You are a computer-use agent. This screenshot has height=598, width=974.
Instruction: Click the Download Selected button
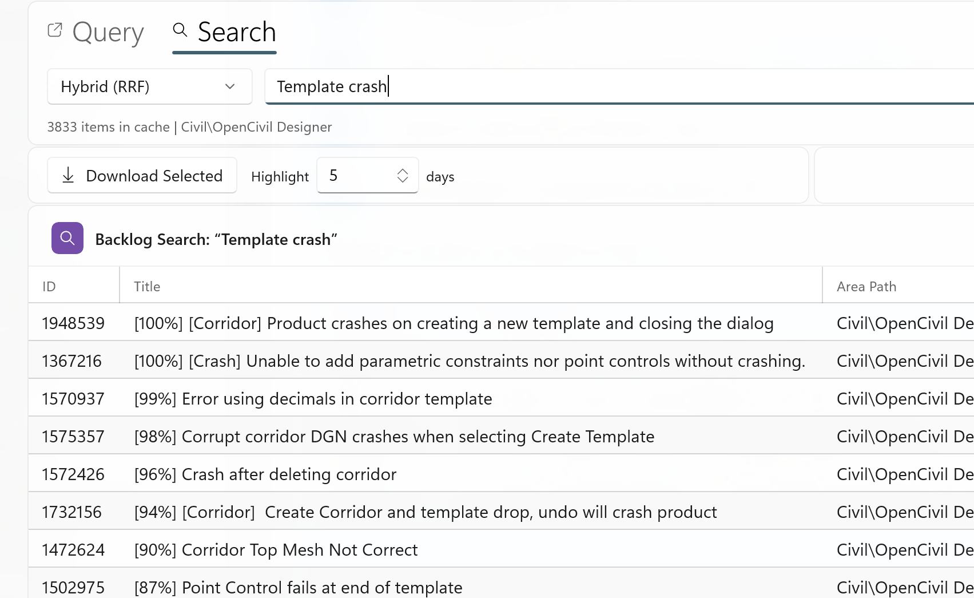(x=142, y=175)
